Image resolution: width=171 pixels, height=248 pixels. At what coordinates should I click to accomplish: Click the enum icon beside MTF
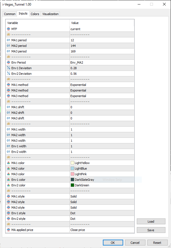click(8, 29)
